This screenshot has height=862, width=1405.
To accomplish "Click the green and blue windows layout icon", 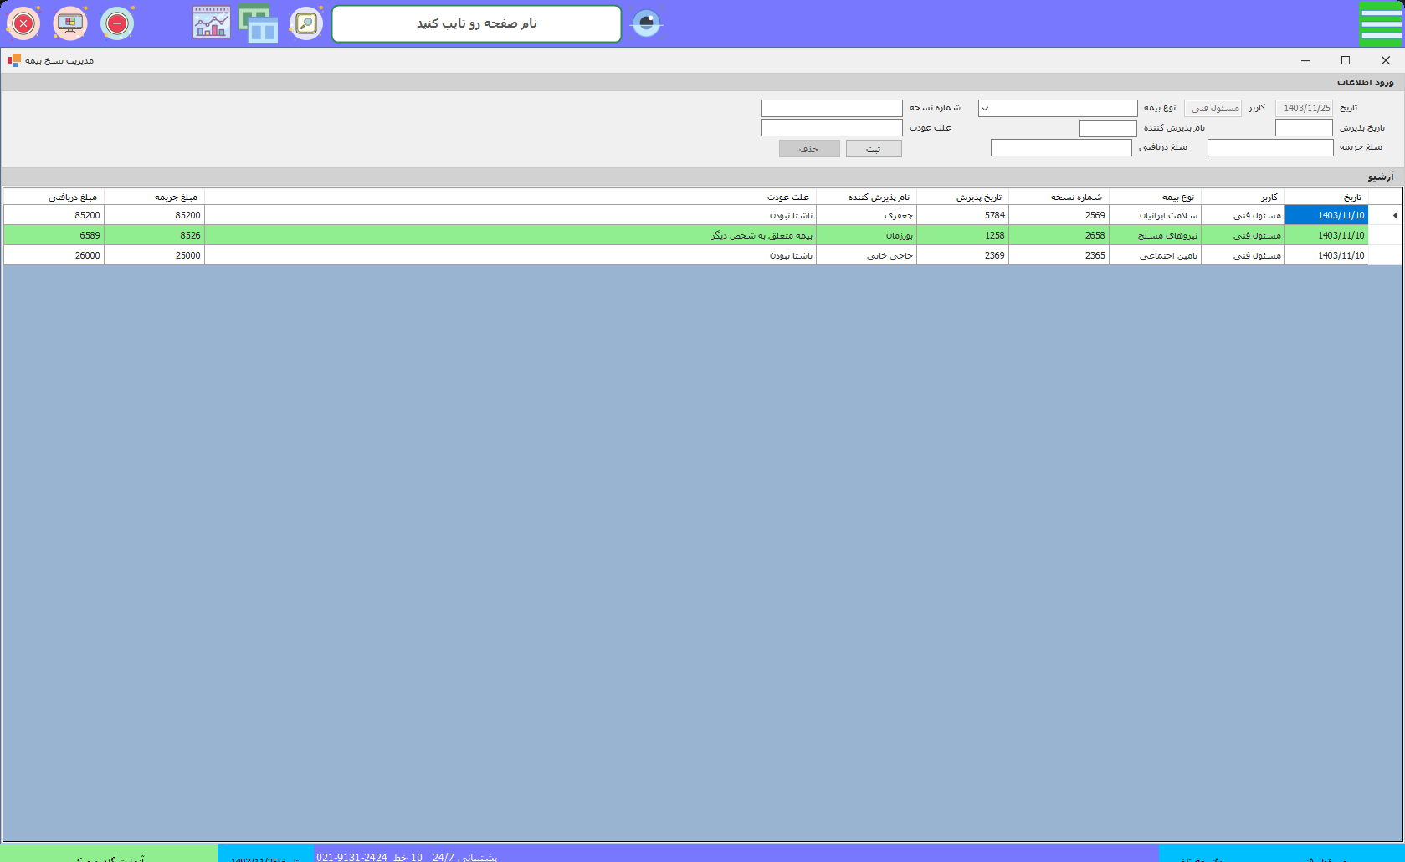I will (259, 23).
